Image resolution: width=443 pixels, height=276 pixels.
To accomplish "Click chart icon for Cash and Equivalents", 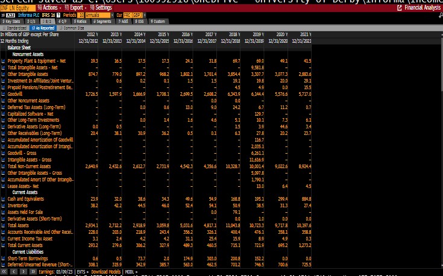I will click(x=3, y=199).
